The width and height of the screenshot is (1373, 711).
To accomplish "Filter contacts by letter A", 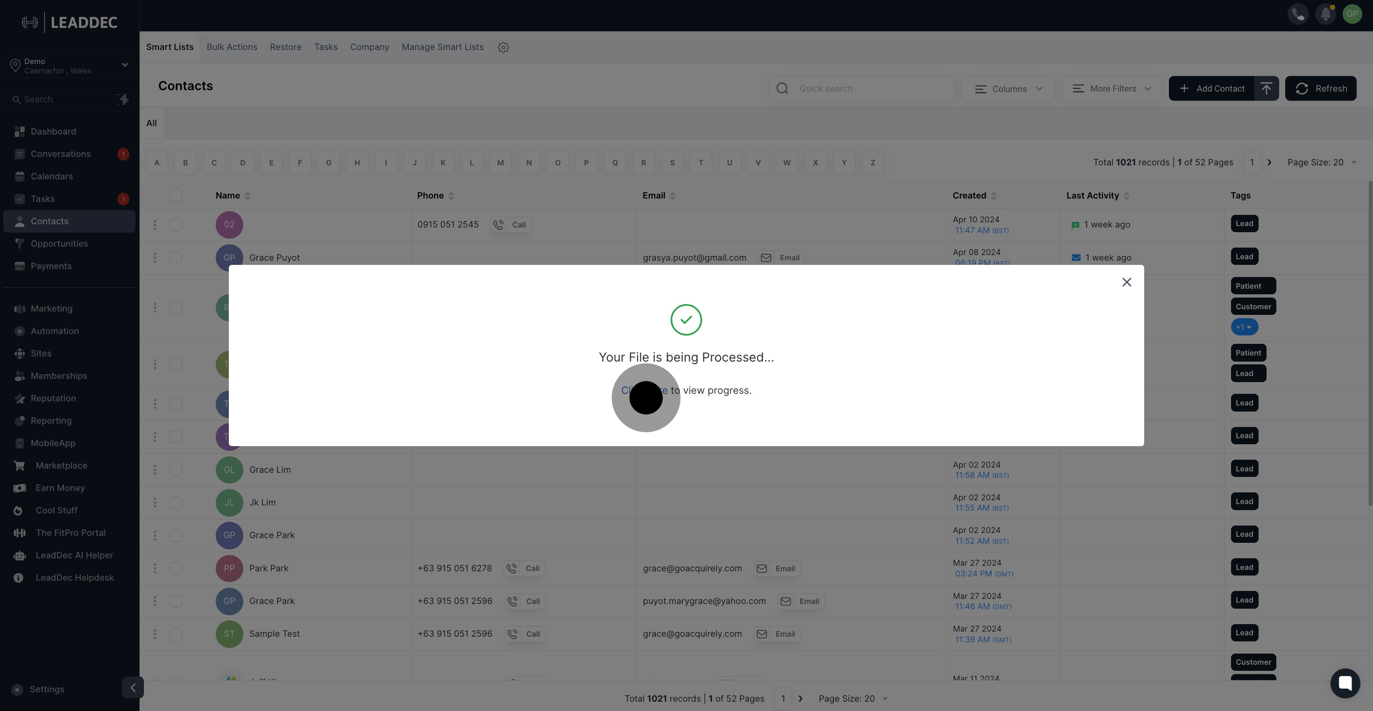I will click(157, 163).
